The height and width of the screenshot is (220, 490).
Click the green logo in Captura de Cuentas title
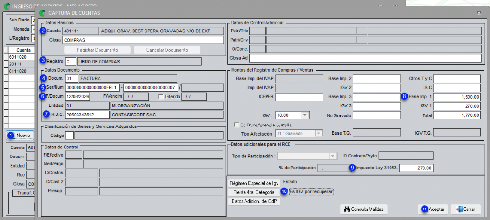[42, 13]
